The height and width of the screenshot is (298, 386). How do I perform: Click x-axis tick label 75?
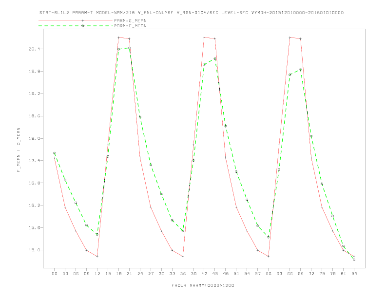pyautogui.click(x=322, y=274)
